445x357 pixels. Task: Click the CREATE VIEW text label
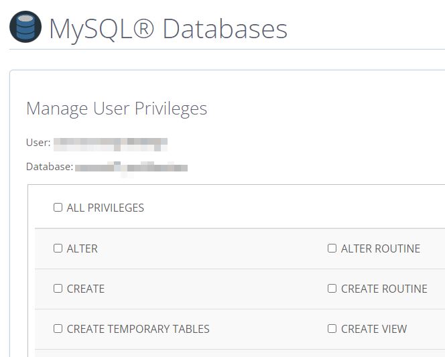tap(373, 329)
